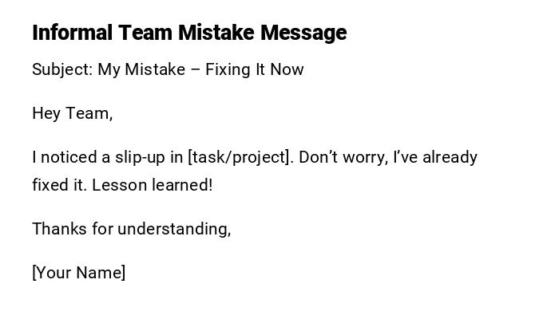The image size is (559, 323).
Task: Click the "[task/project]" placeholder
Action: (x=240, y=157)
